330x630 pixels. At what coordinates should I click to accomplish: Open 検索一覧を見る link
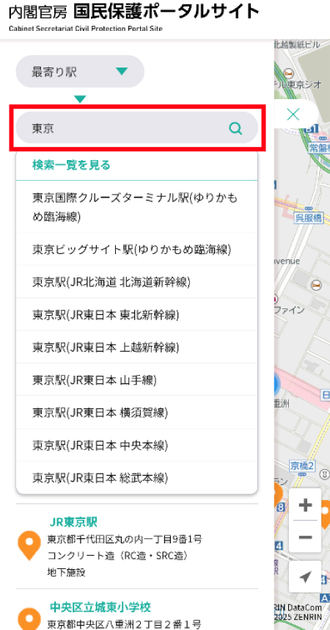71,165
